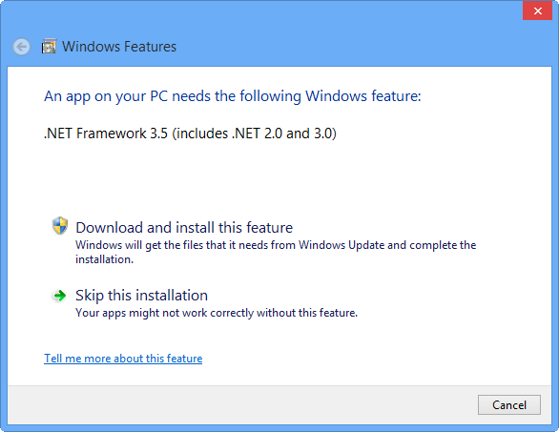Click the Windows Update description text
Image resolution: width=559 pixels, height=432 pixels.
[x=276, y=252]
